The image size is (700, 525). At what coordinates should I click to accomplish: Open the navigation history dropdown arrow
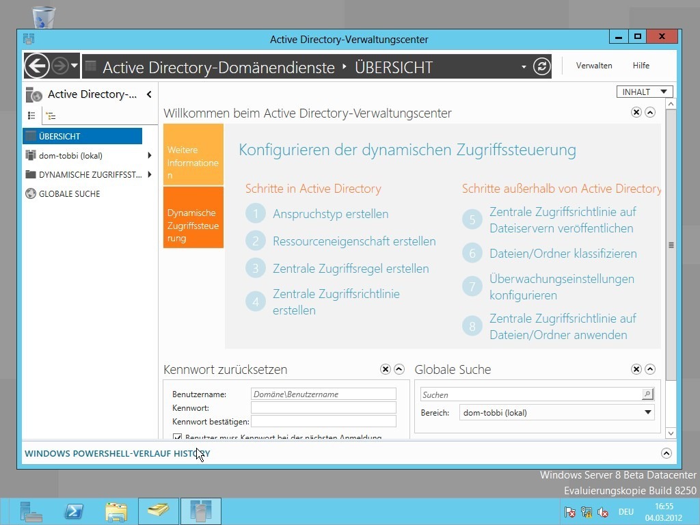75,66
